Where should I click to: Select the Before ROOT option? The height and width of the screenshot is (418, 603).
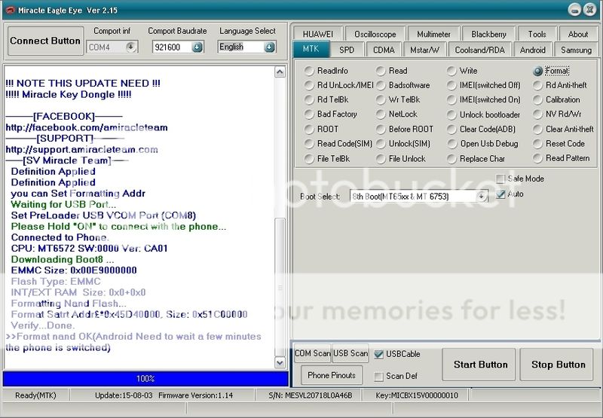pyautogui.click(x=405, y=129)
